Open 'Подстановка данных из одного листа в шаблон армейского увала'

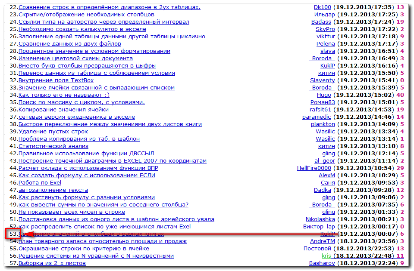point(116,219)
